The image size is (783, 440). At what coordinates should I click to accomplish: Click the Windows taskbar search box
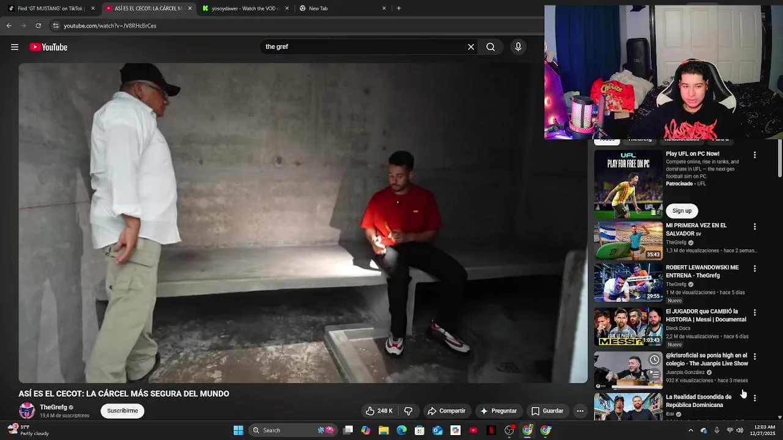click(x=294, y=430)
